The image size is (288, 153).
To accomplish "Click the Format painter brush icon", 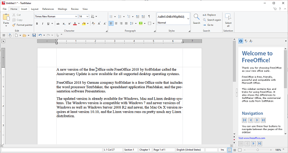I will (14, 25).
